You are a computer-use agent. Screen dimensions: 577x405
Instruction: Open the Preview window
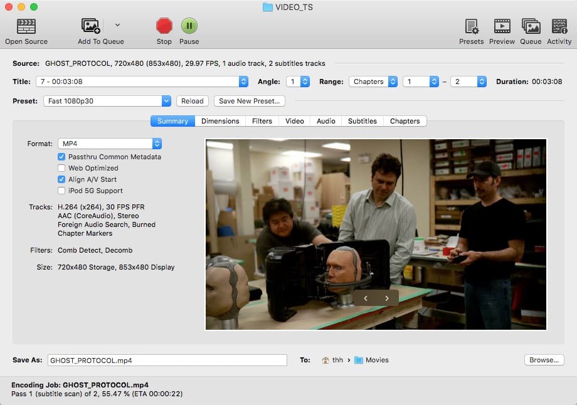coord(502,26)
